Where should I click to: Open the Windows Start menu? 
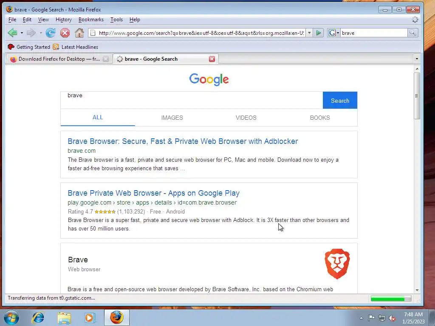(x=11, y=318)
